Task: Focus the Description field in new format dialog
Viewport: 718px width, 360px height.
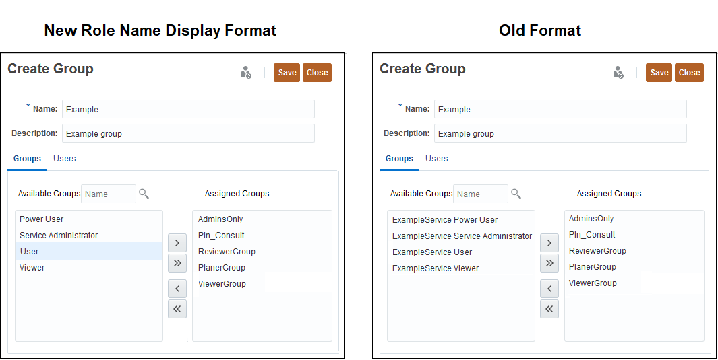Action: pyautogui.click(x=188, y=133)
